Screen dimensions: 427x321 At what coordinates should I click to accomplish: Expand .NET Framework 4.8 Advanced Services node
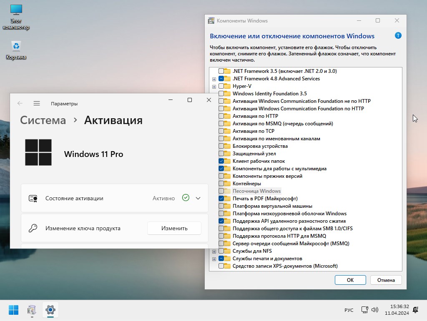click(x=214, y=79)
